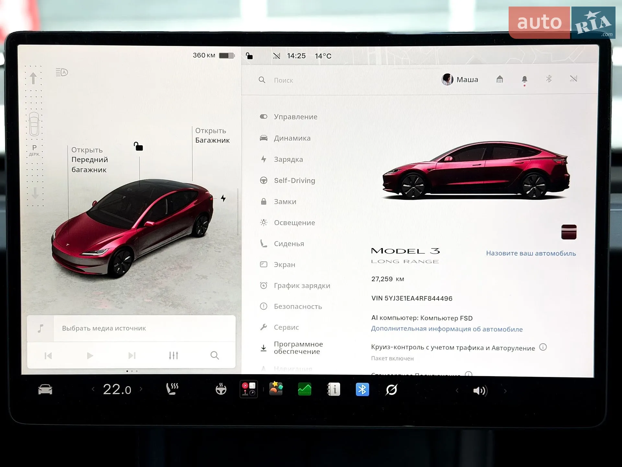Lower volume with left arrow
The width and height of the screenshot is (622, 467).
(457, 391)
